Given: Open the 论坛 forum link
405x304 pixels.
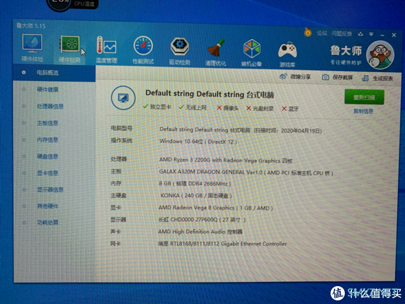Looking at the screenshot, I should pos(322,33).
